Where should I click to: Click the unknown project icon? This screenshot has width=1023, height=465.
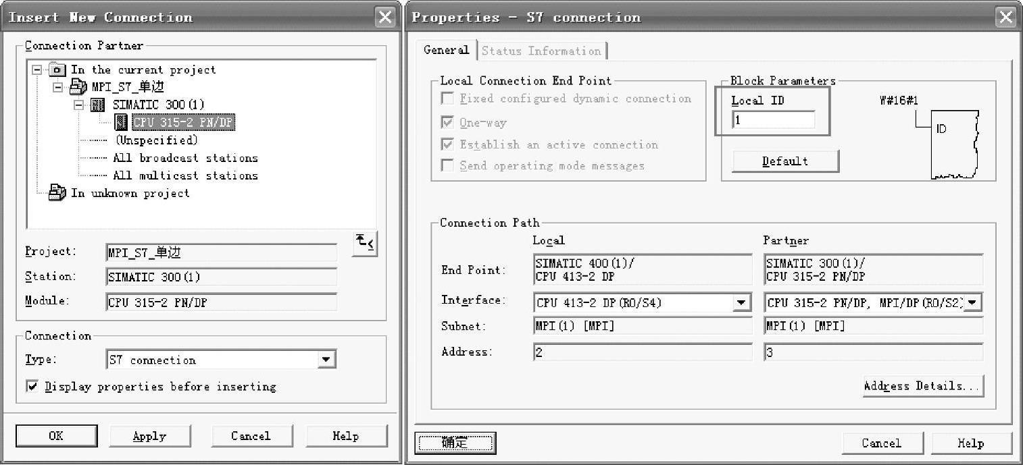pyautogui.click(x=57, y=193)
